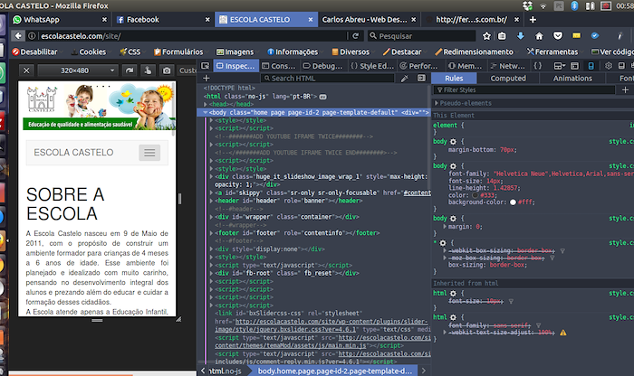Screen dimensions: 634x376
Task: Toggle touch simulation hand icon
Action: [x=148, y=70]
